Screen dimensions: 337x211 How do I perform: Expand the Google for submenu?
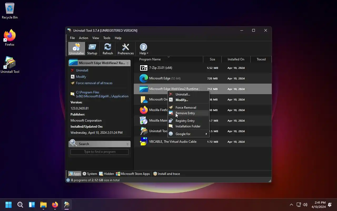[x=188, y=134]
